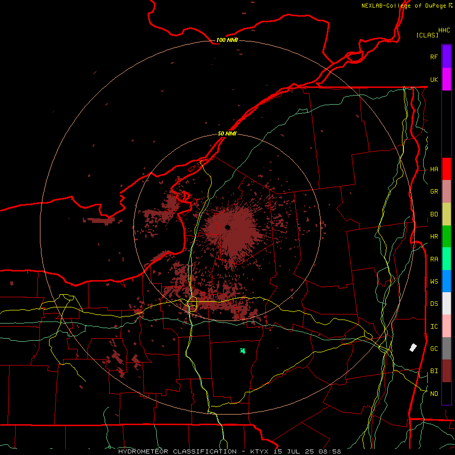Click the RF purple legend swatch
This screenshot has width=455, height=455.
(x=446, y=57)
